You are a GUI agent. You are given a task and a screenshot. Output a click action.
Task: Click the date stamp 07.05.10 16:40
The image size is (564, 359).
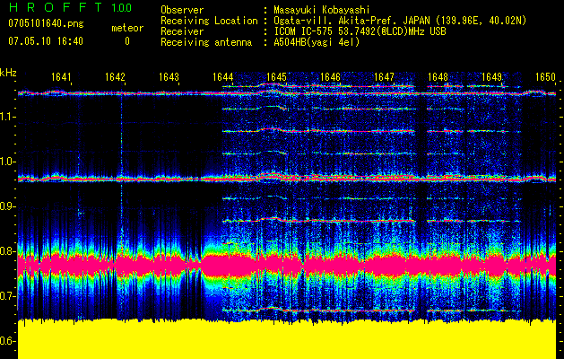[46, 41]
